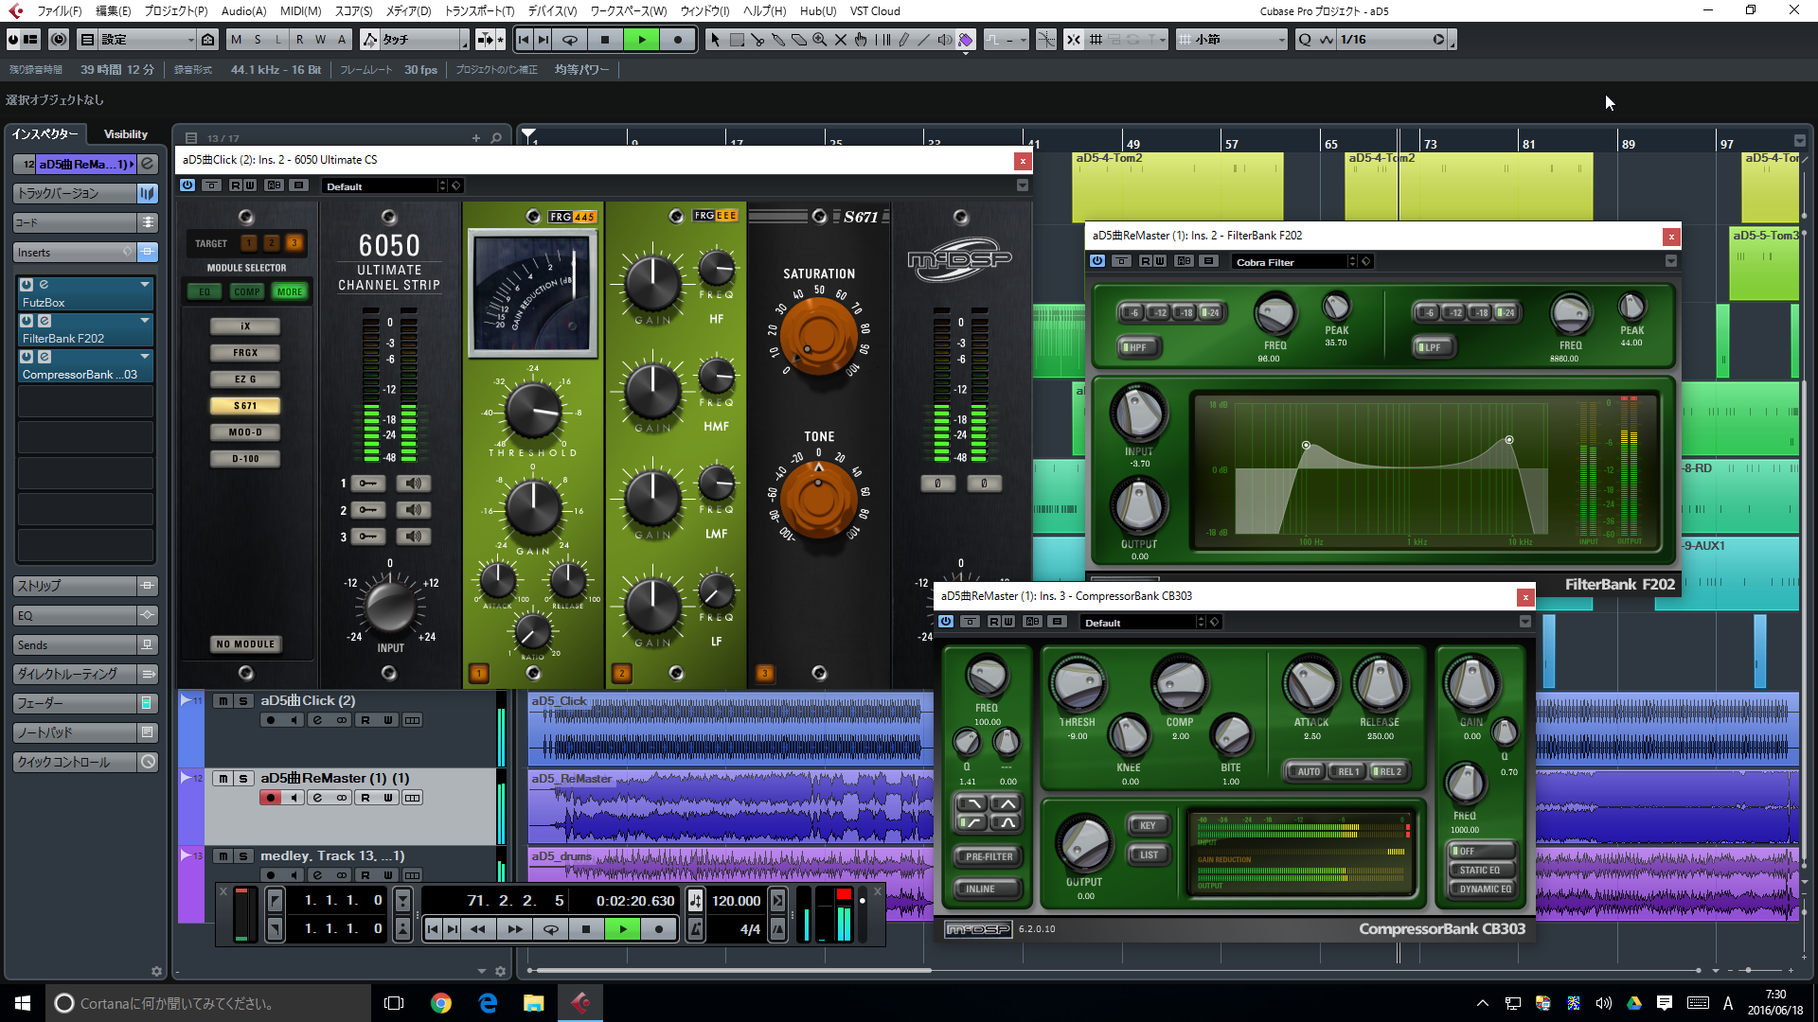Open Edit Channel Settings on aD5曲ReMaster track
Image resolution: width=1818 pixels, height=1022 pixels.
[x=317, y=798]
